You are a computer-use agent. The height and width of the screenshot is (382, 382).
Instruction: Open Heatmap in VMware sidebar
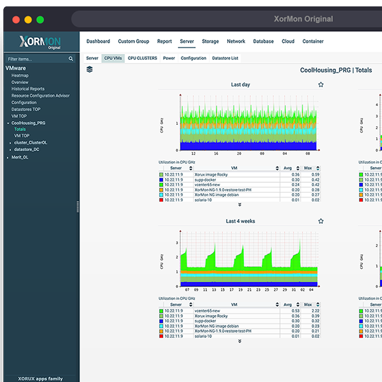20,76
